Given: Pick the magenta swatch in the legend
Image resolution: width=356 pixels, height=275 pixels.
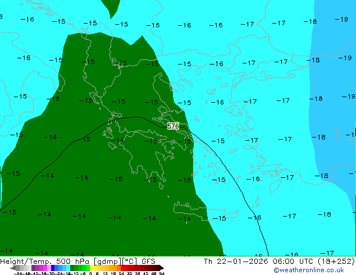Looking at the screenshot, I should [x=45, y=268].
